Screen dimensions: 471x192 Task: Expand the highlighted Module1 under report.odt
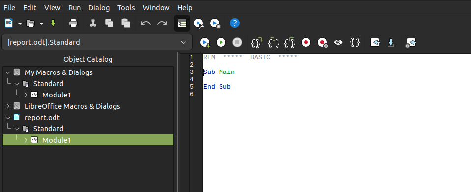[26, 140]
